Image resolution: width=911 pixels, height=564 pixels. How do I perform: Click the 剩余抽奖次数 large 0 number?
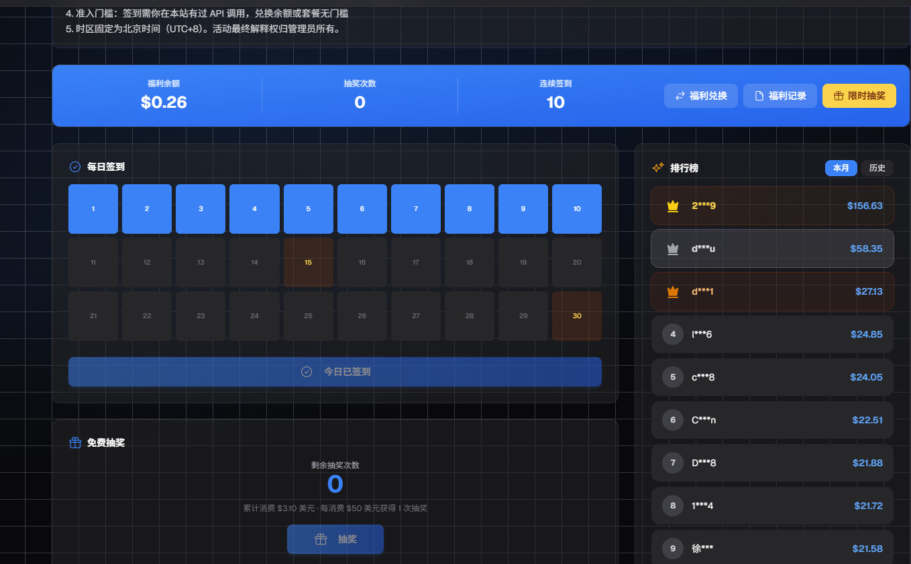coord(335,484)
